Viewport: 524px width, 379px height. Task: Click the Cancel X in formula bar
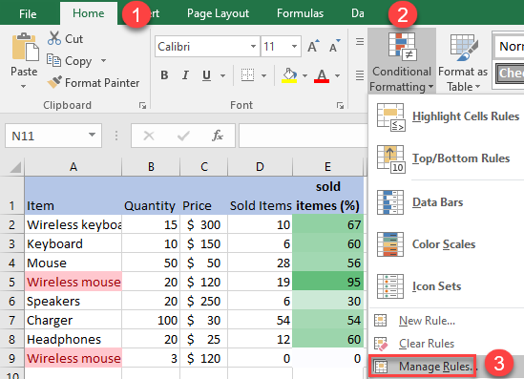pyautogui.click(x=149, y=136)
